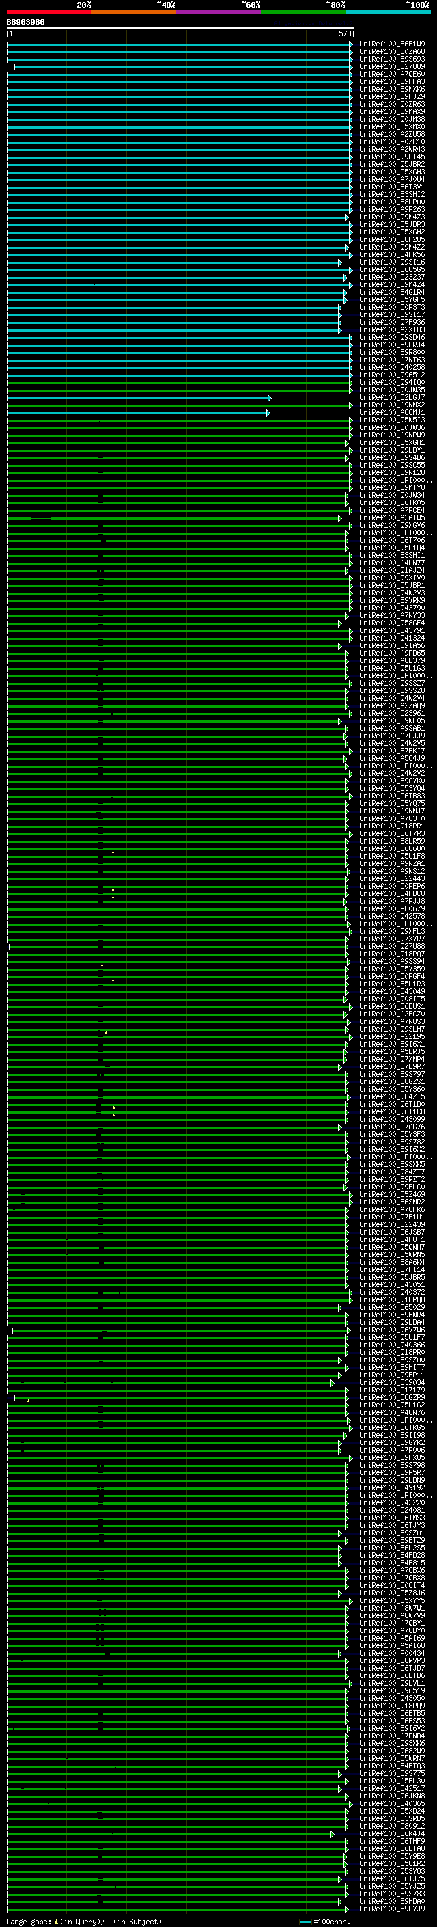Open hit UniRef100_B9HFA3
The height and width of the screenshot is (1927, 437).
point(392,81)
